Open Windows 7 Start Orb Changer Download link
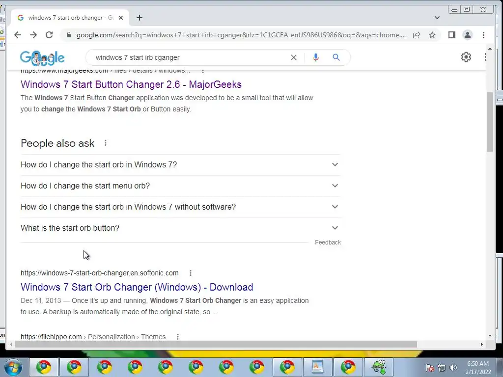This screenshot has height=377, width=503. [x=137, y=287]
